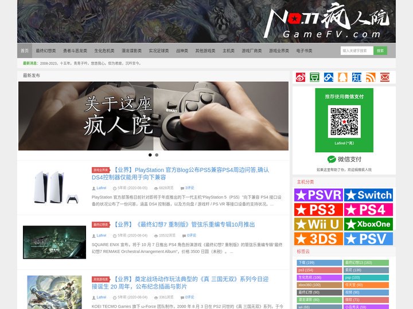Image resolution: width=413 pixels, height=309 pixels.
Task: Click the Final Fantasy 7 Remake thumbnail
Action: coord(54,242)
